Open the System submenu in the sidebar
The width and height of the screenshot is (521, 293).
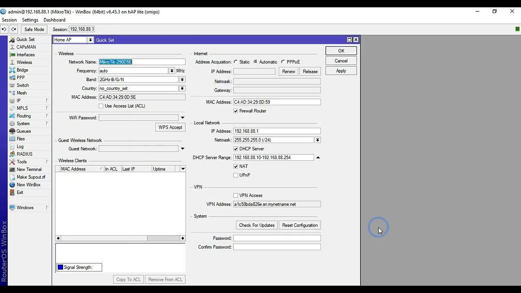click(23, 124)
